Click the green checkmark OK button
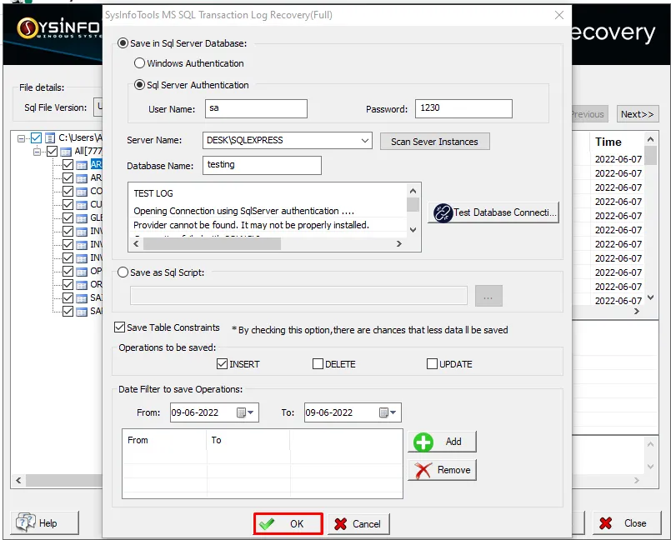 pyautogui.click(x=288, y=523)
